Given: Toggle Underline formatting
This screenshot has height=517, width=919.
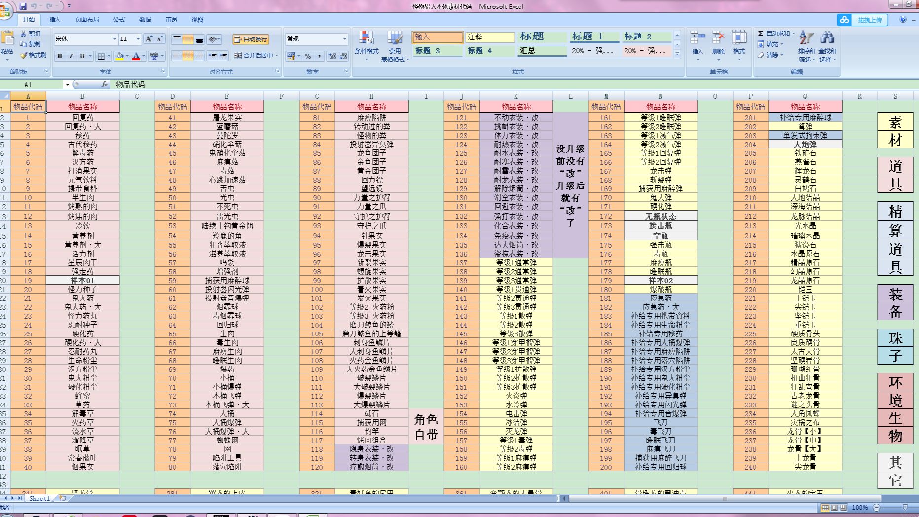Looking at the screenshot, I should pos(82,56).
